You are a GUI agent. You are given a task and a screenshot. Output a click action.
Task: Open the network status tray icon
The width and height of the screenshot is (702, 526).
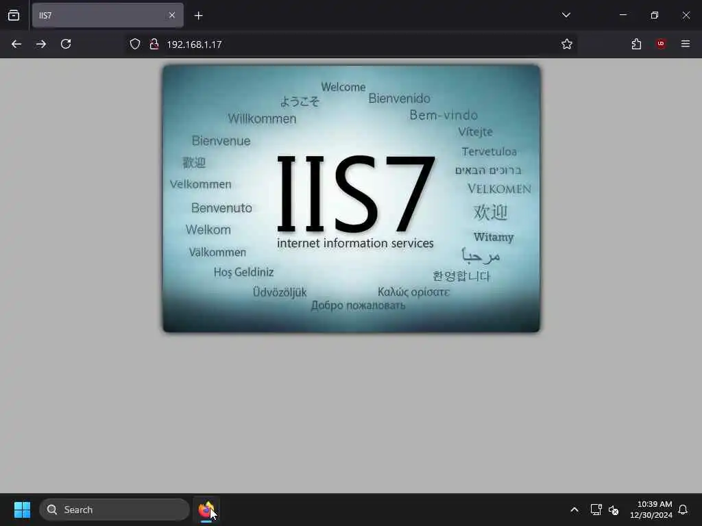(x=596, y=510)
